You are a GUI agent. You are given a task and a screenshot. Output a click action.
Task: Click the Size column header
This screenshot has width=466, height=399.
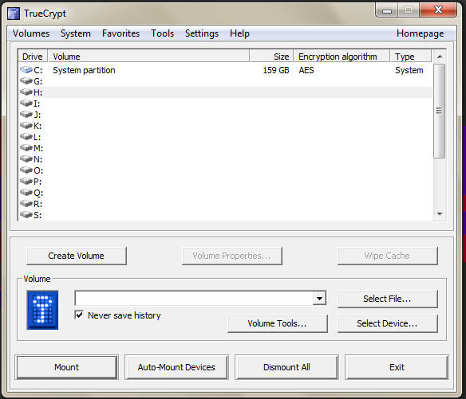point(271,57)
